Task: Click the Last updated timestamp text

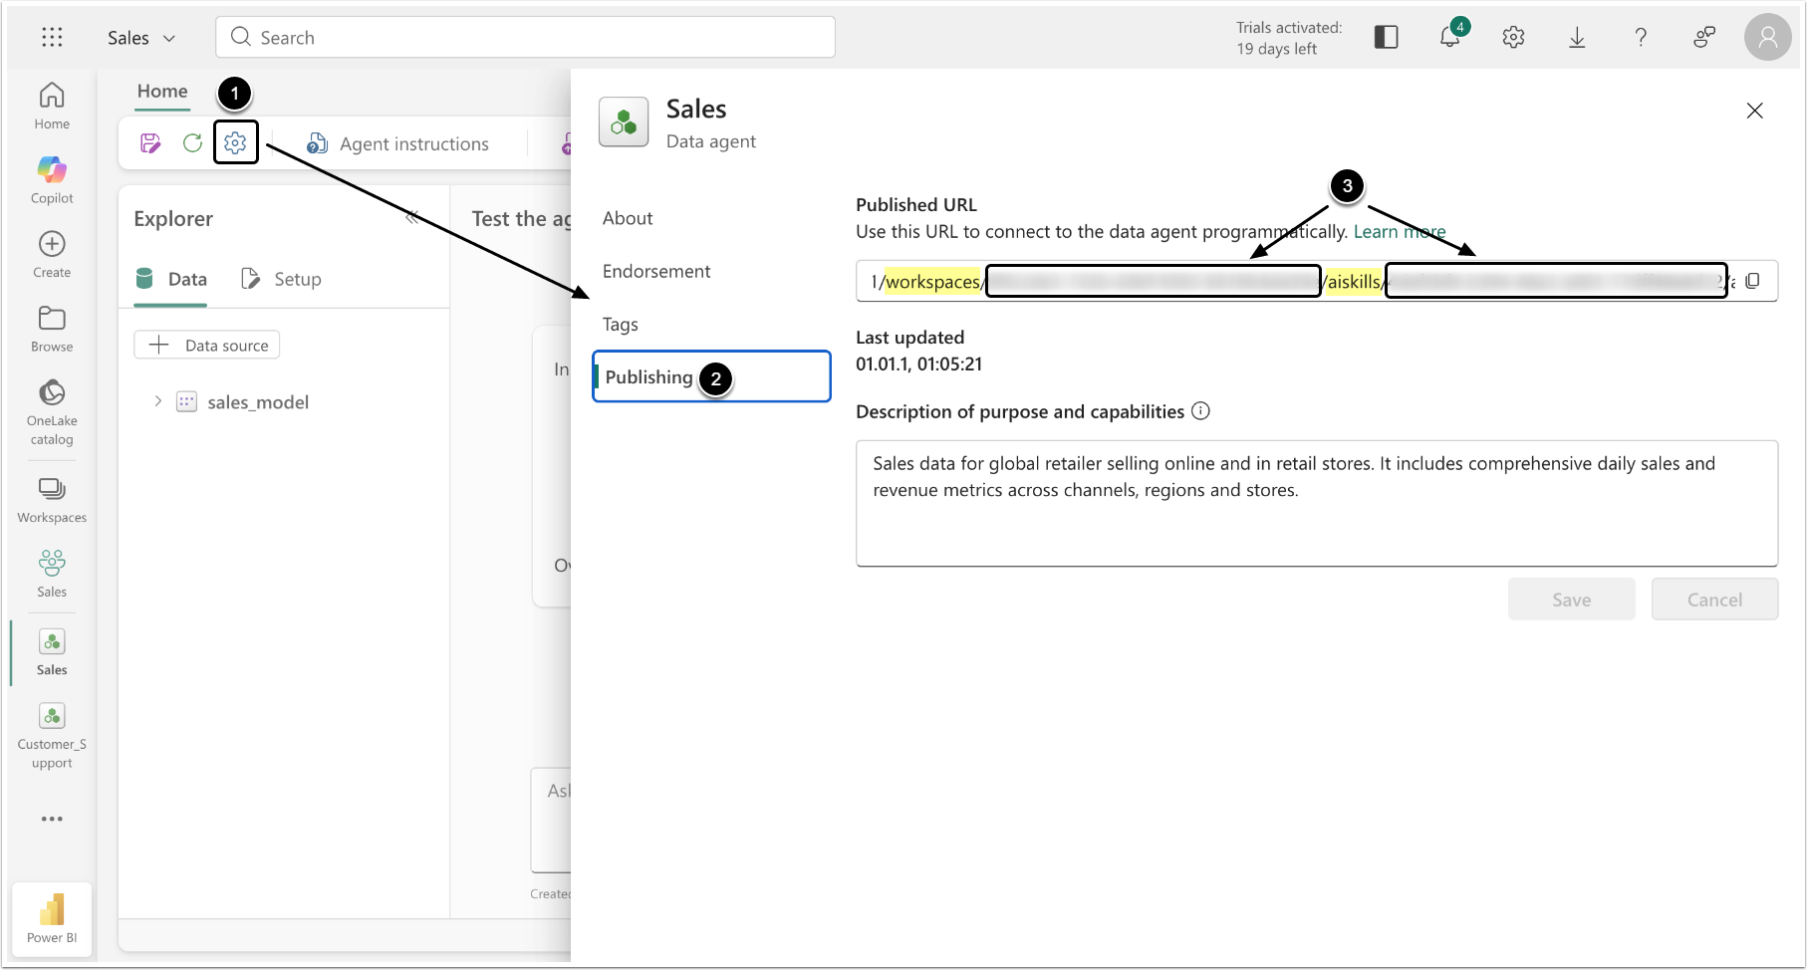Action: 919,364
